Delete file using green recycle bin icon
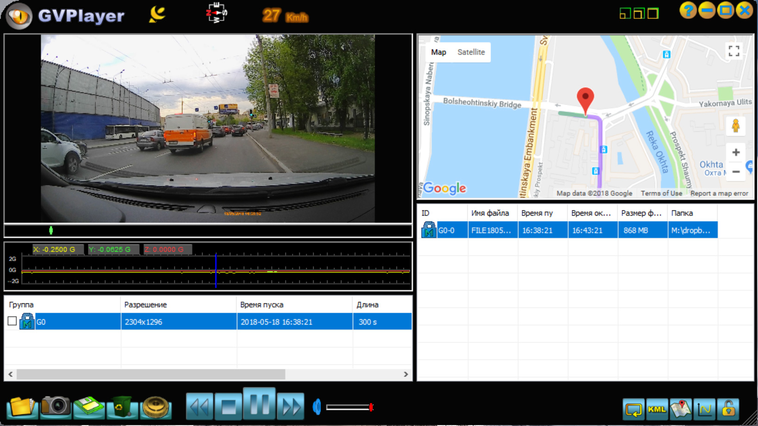Screen dimensions: 758x426 (x=122, y=407)
